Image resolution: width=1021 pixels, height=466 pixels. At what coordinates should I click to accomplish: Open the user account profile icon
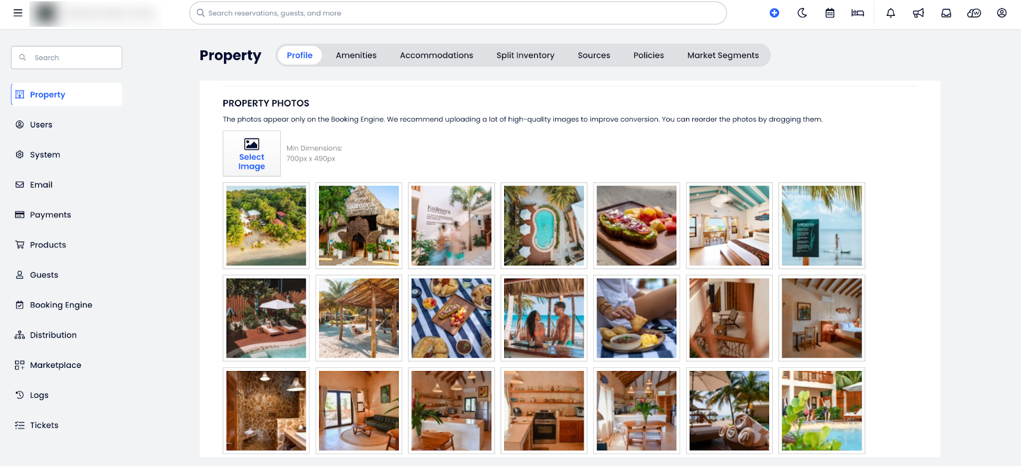[x=1002, y=13]
